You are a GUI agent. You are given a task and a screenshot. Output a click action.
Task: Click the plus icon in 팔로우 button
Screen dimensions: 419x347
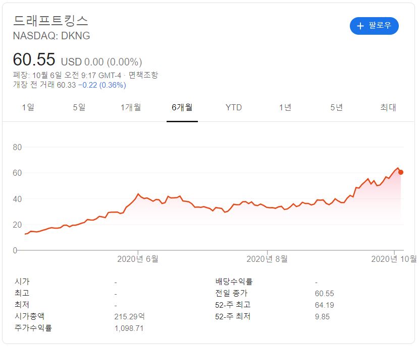point(360,26)
